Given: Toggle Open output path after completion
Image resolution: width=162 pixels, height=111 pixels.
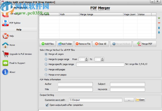Looking at the screenshot, I should tap(47, 105).
